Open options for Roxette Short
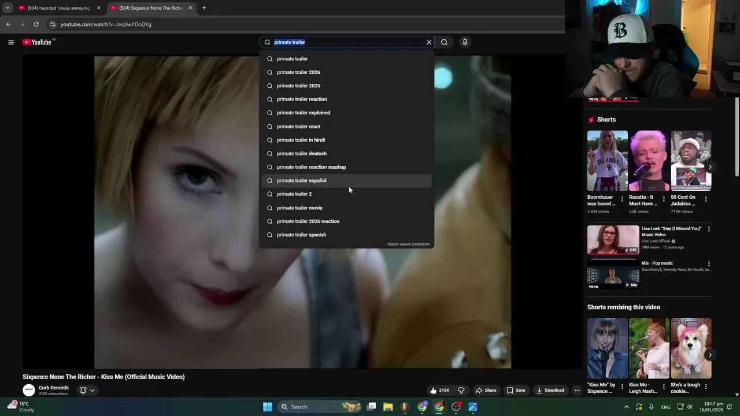Viewport: 740px width, 416px height. point(664,199)
